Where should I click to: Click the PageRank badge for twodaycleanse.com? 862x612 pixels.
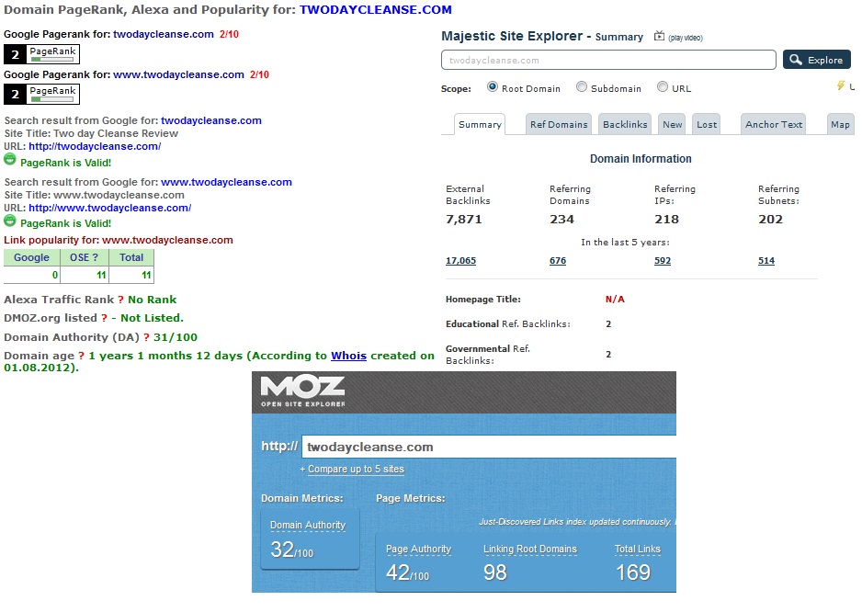click(41, 54)
